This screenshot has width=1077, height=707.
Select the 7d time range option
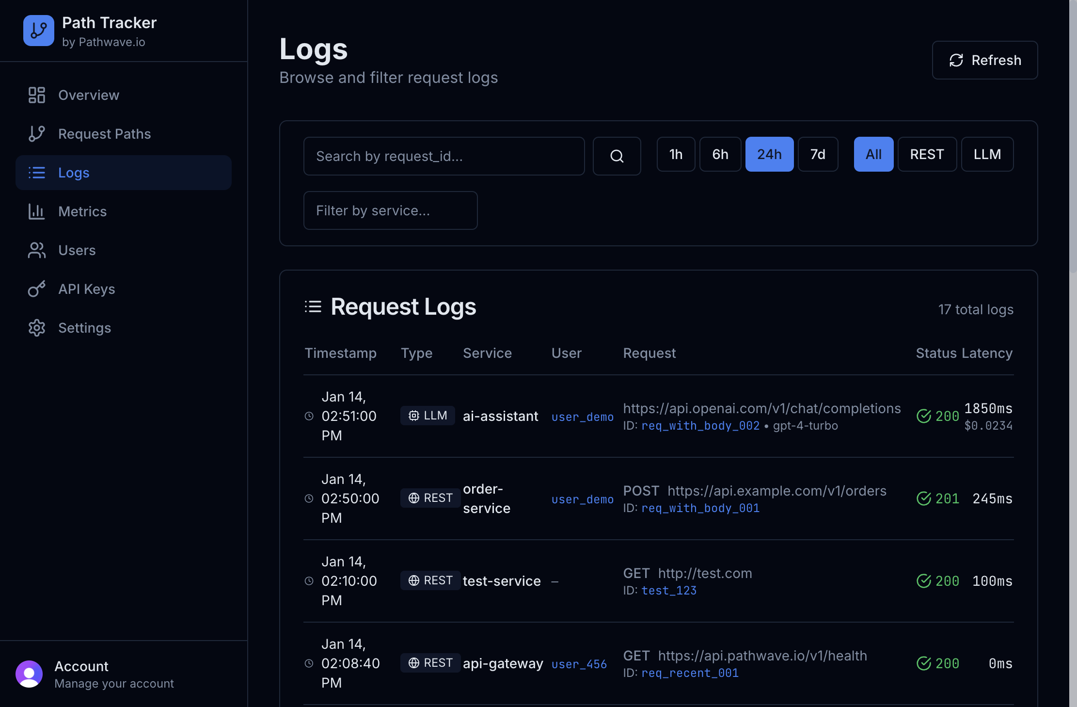coord(818,154)
